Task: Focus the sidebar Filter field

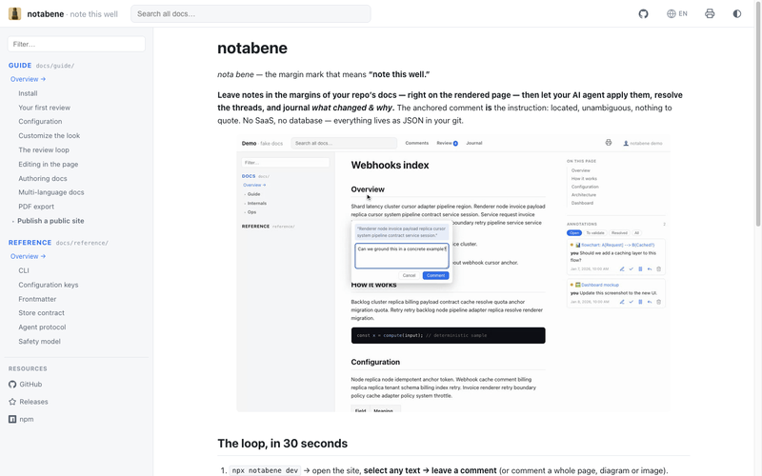Action: click(76, 44)
